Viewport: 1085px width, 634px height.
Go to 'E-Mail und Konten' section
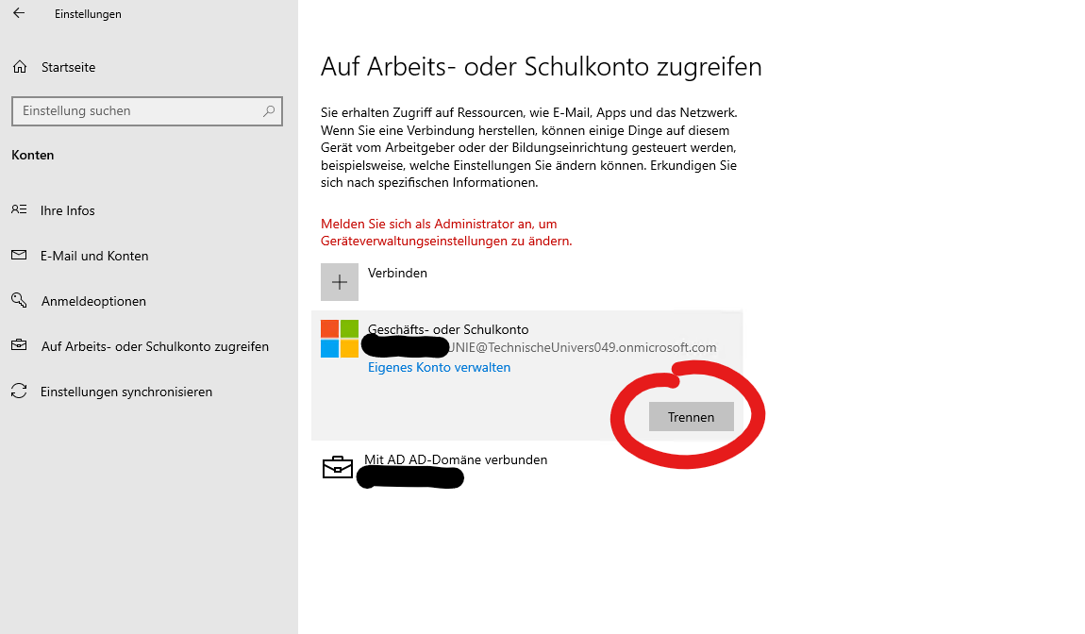click(94, 256)
